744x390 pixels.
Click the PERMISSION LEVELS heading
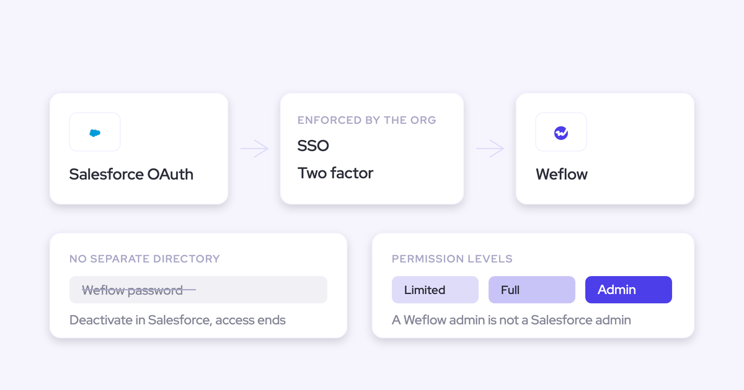pyautogui.click(x=452, y=259)
